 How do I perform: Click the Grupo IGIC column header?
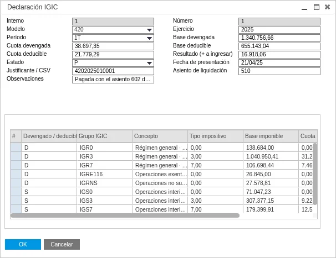coord(105,136)
